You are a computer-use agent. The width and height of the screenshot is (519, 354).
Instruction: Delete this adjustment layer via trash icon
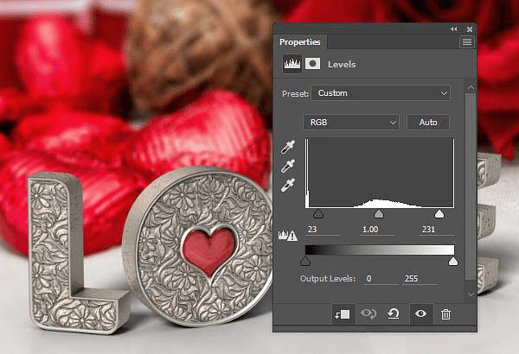click(445, 313)
